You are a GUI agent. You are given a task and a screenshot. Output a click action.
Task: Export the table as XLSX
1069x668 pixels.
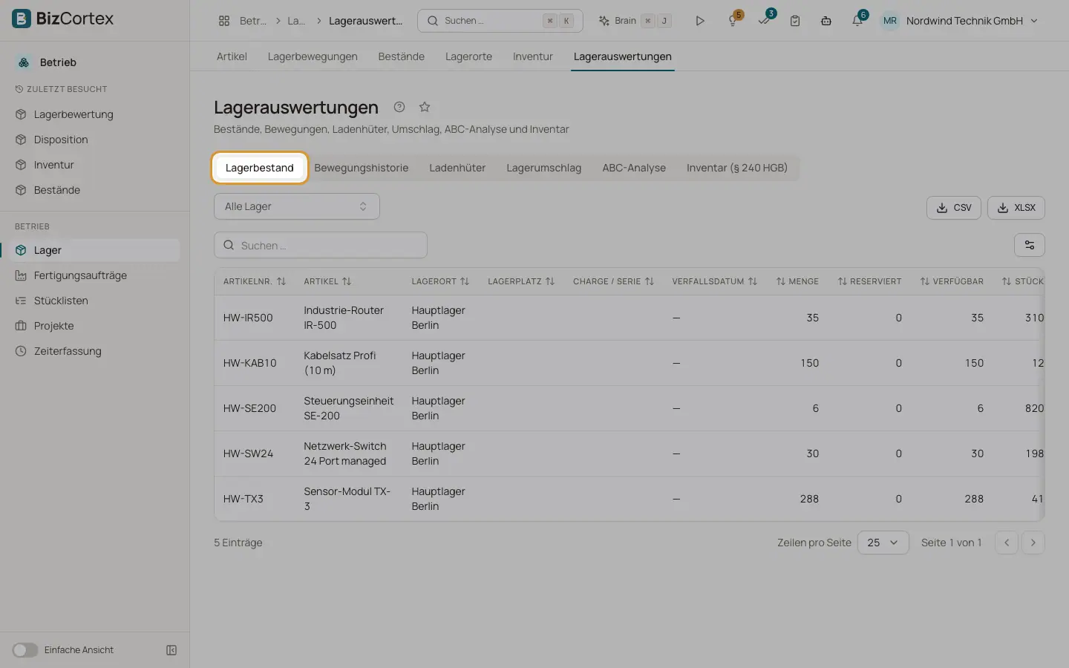click(1016, 208)
